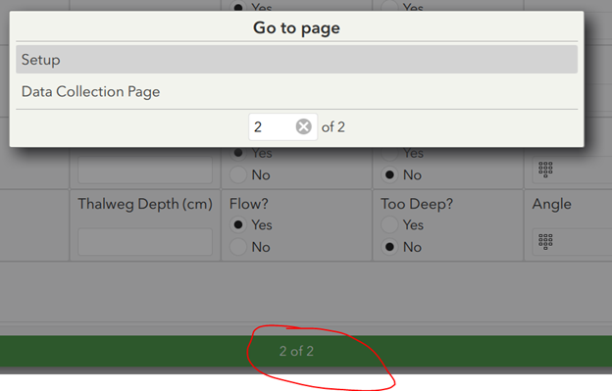Select Yes under the Too Deep? label
Viewport: 612px width, 391px height.
point(389,225)
